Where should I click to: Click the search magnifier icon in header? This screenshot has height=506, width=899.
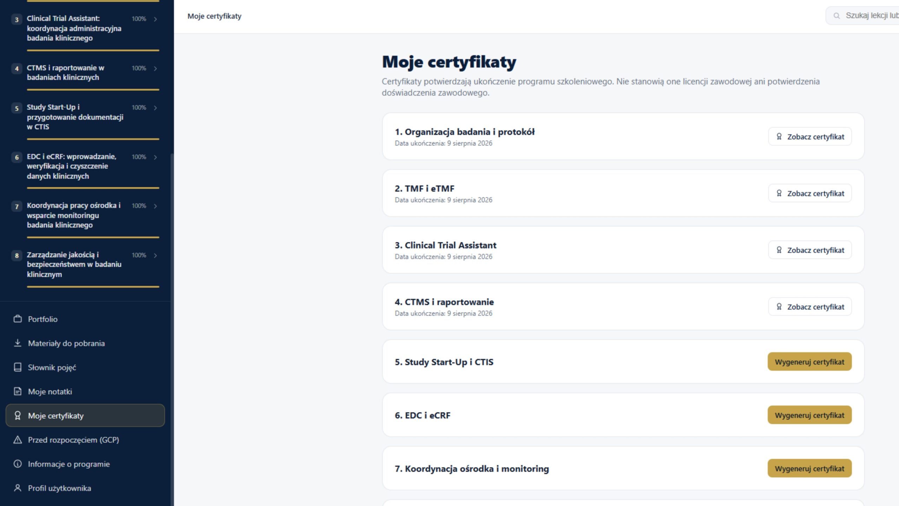click(837, 16)
